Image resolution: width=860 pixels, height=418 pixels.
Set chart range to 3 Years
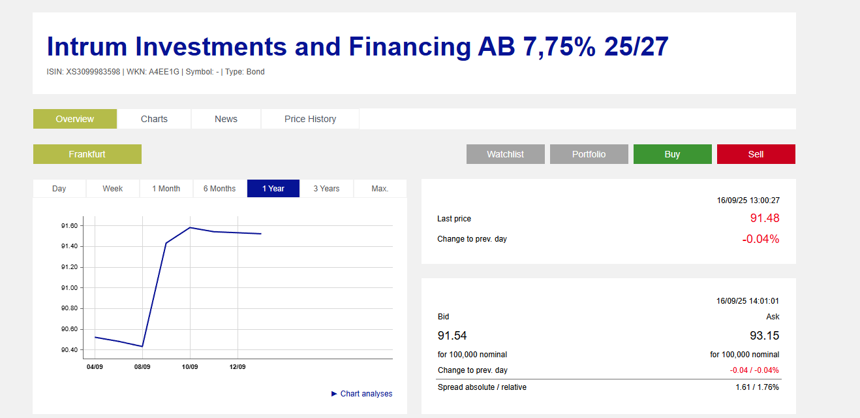point(326,189)
